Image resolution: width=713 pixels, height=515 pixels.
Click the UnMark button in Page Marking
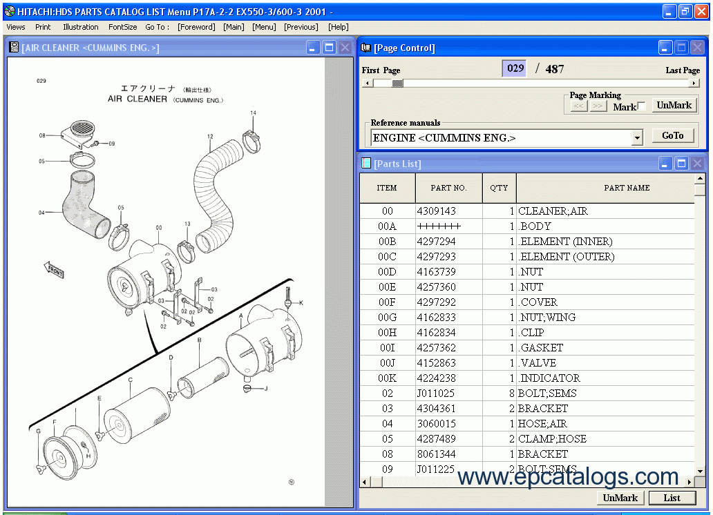tap(674, 106)
